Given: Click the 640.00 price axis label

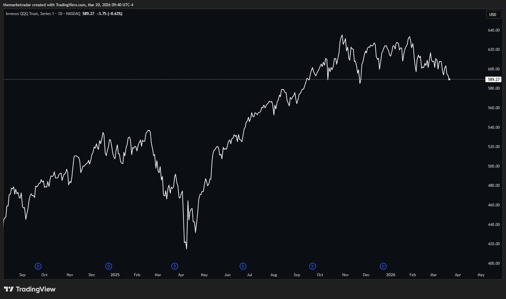Looking at the screenshot, I should pos(494,30).
